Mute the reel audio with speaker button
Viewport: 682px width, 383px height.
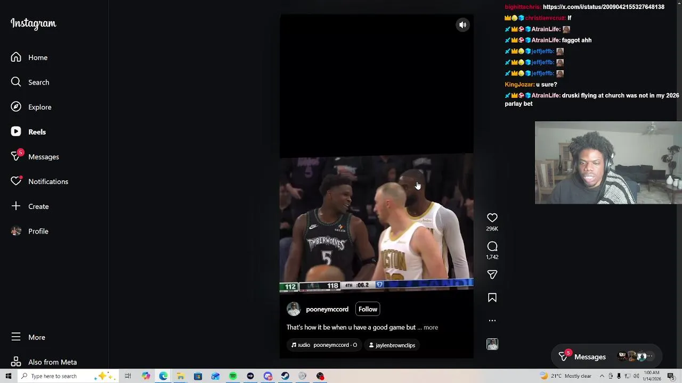pos(462,25)
